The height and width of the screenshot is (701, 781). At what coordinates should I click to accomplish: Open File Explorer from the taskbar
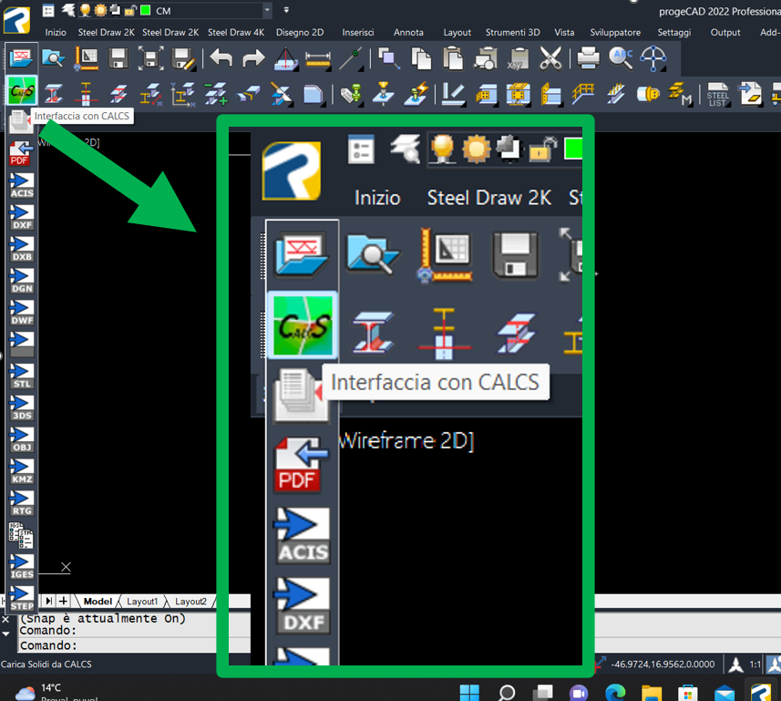pyautogui.click(x=652, y=693)
